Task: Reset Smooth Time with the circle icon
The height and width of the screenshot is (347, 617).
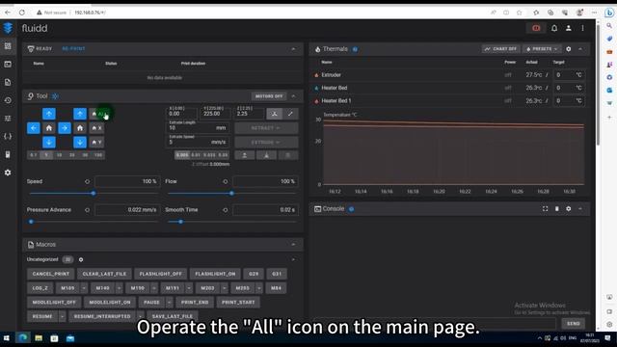Action: click(225, 210)
